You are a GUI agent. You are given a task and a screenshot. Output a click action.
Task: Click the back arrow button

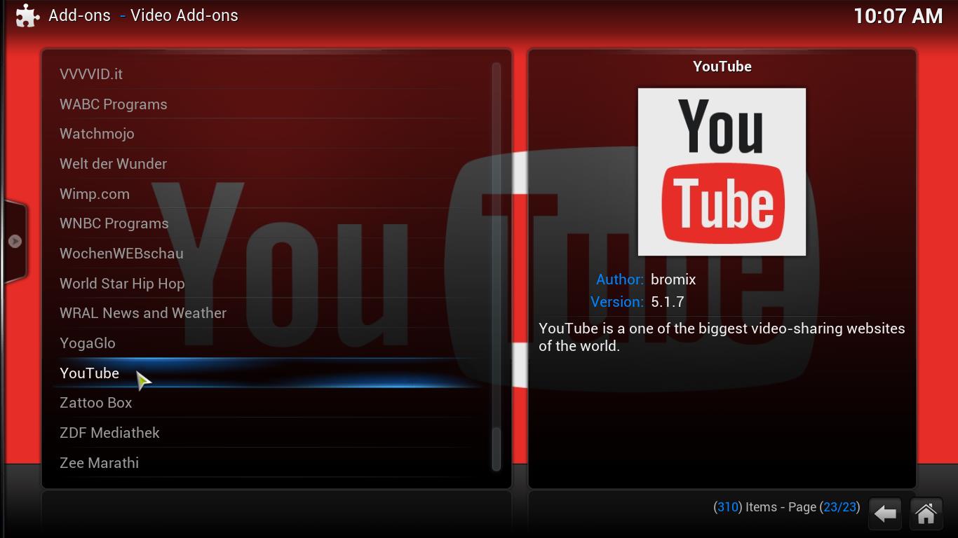tap(885, 514)
